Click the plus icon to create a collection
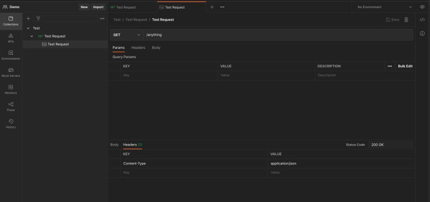430x202 pixels. (x=28, y=19)
